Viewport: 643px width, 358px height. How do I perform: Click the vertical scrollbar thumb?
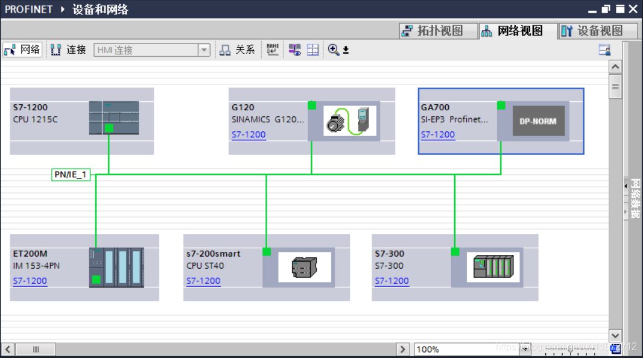coord(615,86)
